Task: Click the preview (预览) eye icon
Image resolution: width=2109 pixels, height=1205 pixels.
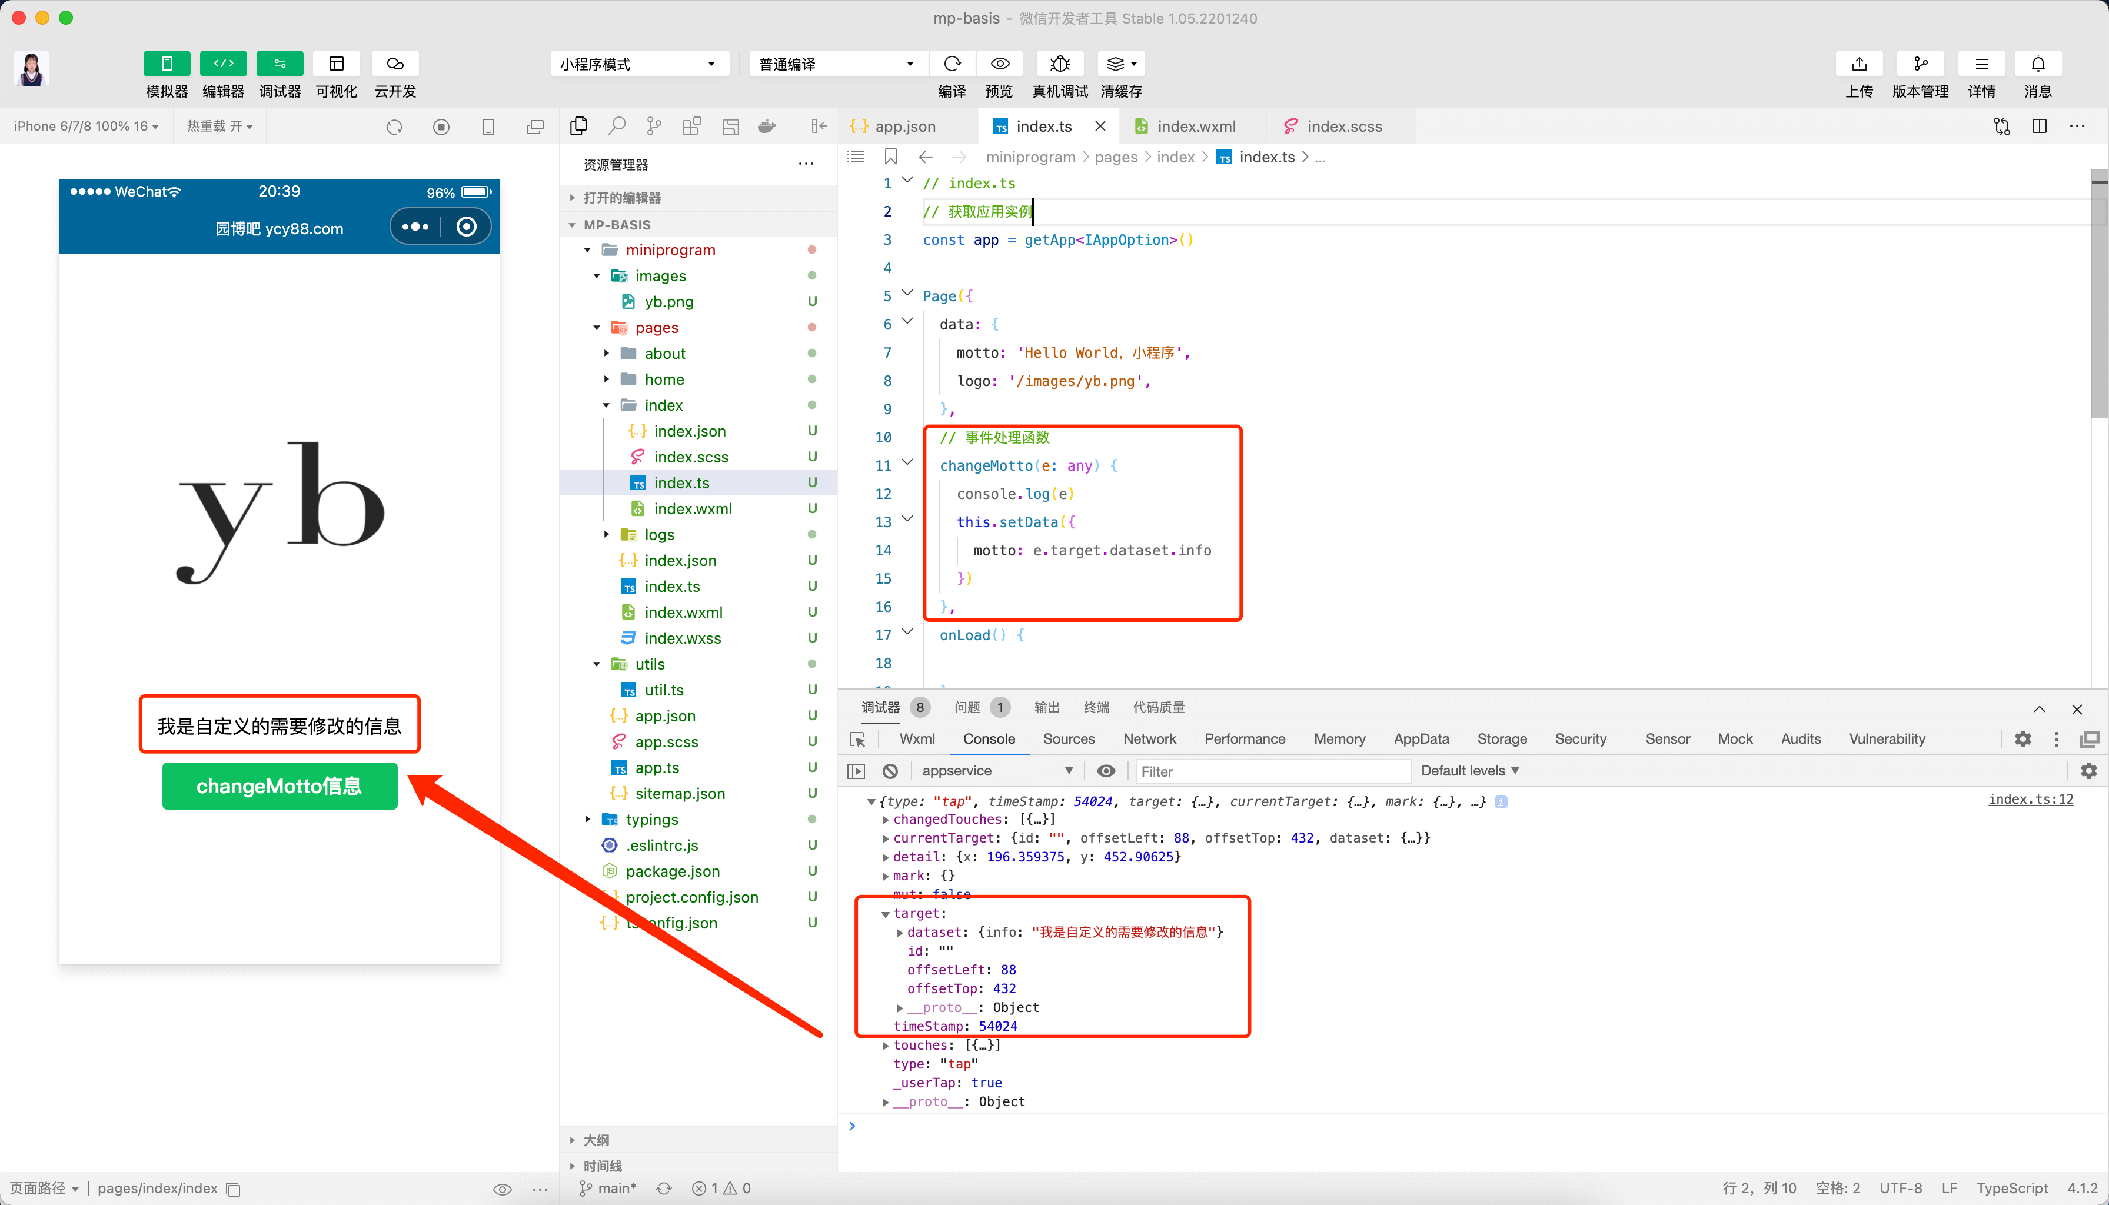Action: (1000, 64)
